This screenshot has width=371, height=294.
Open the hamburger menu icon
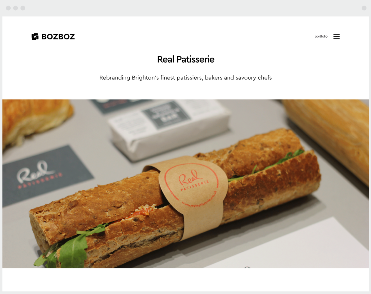337,37
